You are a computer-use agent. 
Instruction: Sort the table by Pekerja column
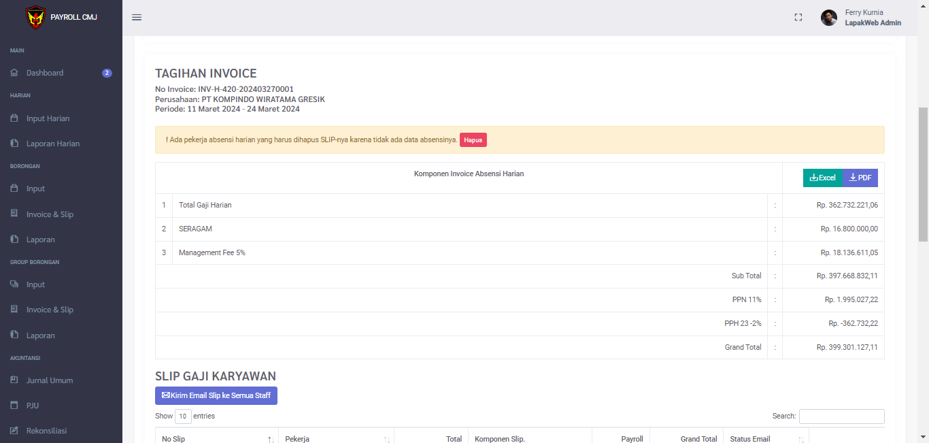(x=386, y=440)
